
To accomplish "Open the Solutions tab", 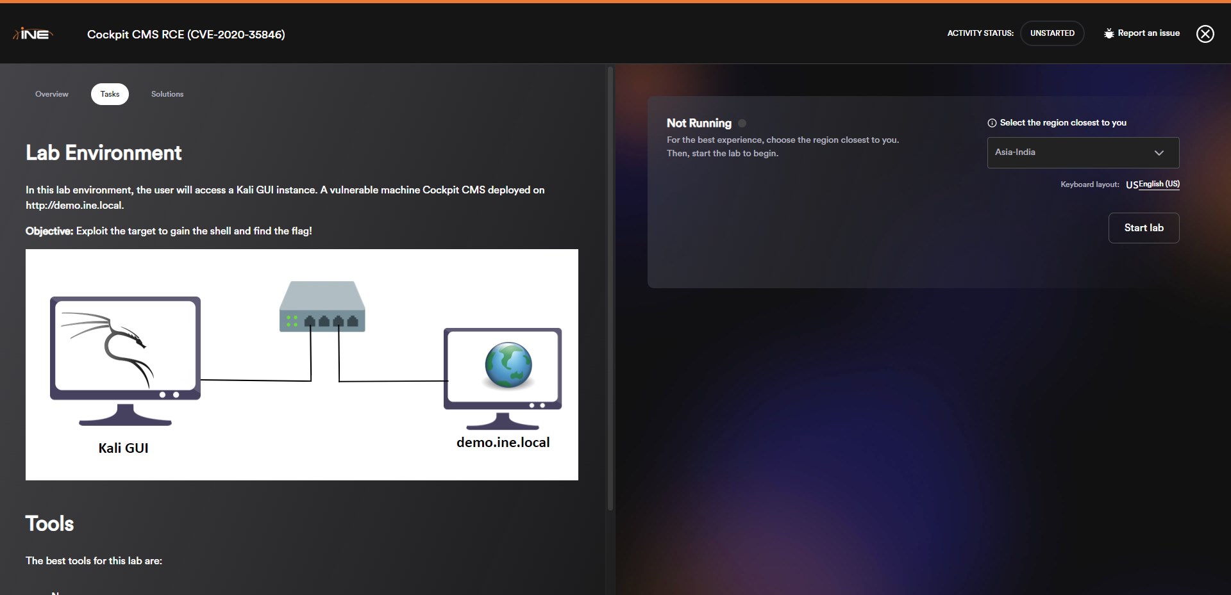I will tap(167, 94).
